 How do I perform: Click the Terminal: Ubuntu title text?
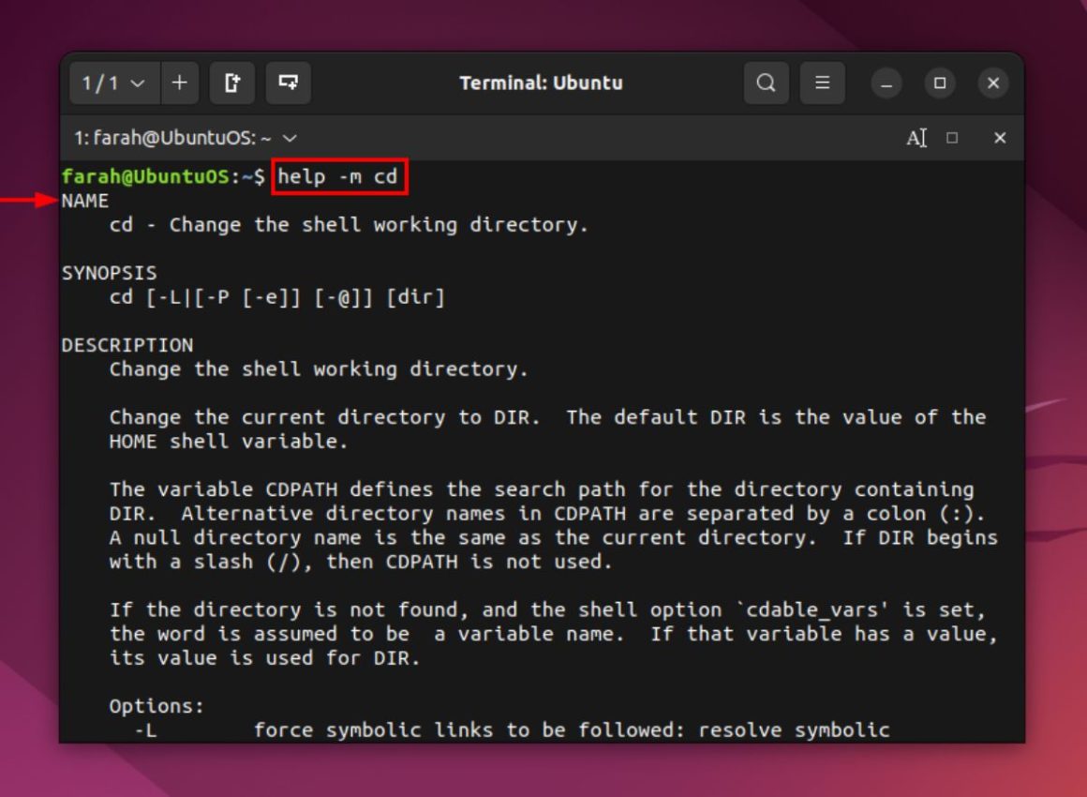[543, 83]
